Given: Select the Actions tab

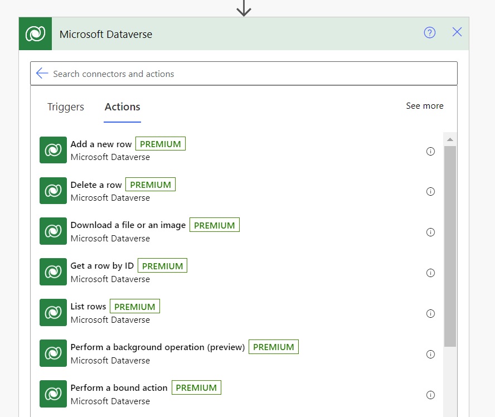Looking at the screenshot, I should [x=123, y=107].
